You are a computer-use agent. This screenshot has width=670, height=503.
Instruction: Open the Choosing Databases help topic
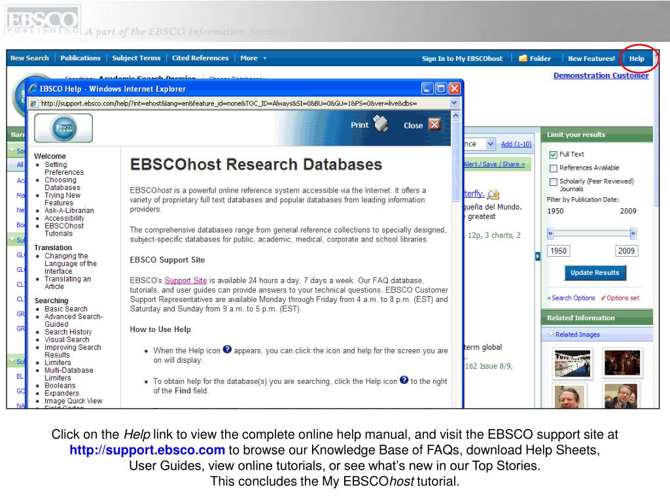62,184
